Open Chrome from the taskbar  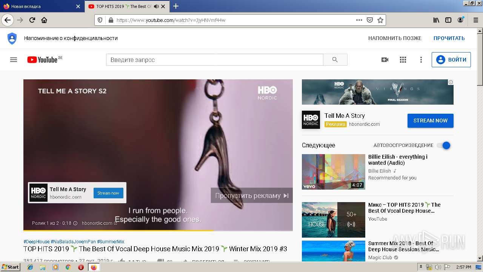(x=68, y=267)
